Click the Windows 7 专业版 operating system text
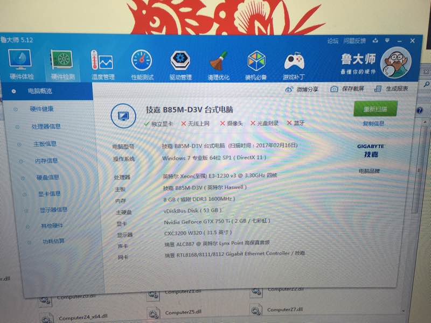Viewport: 431px width, 323px height. pyautogui.click(x=214, y=158)
